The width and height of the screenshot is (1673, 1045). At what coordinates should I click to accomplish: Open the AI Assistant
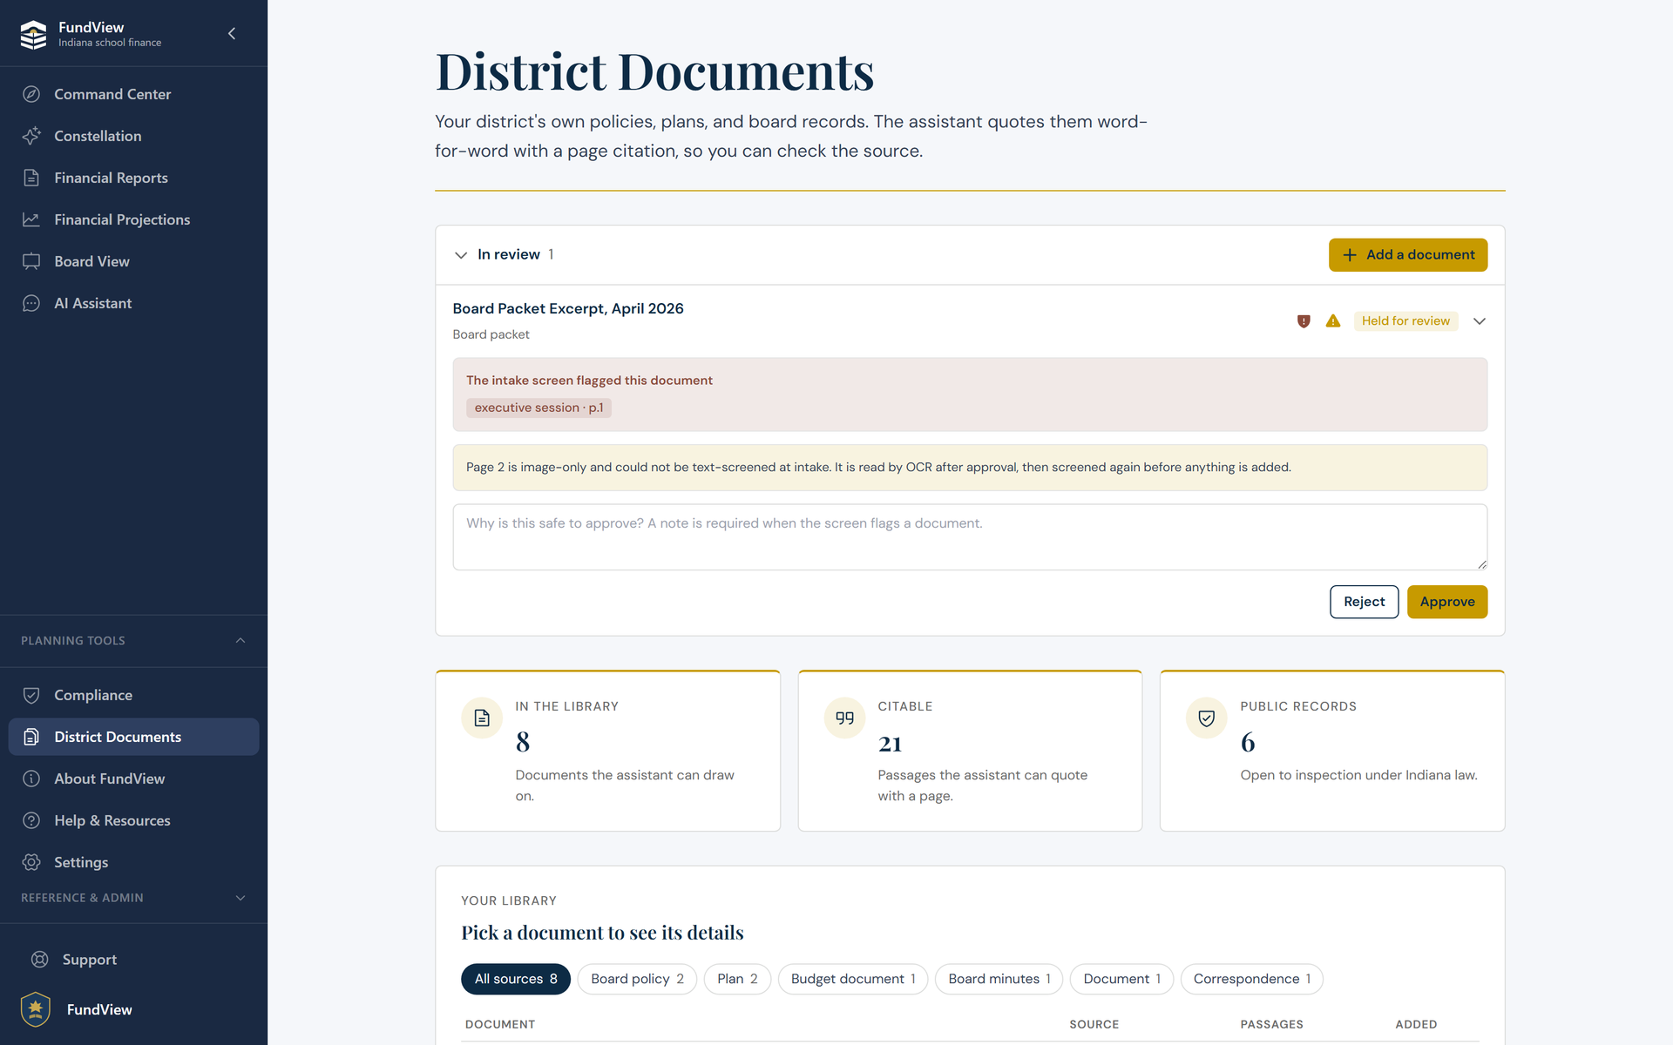134,303
